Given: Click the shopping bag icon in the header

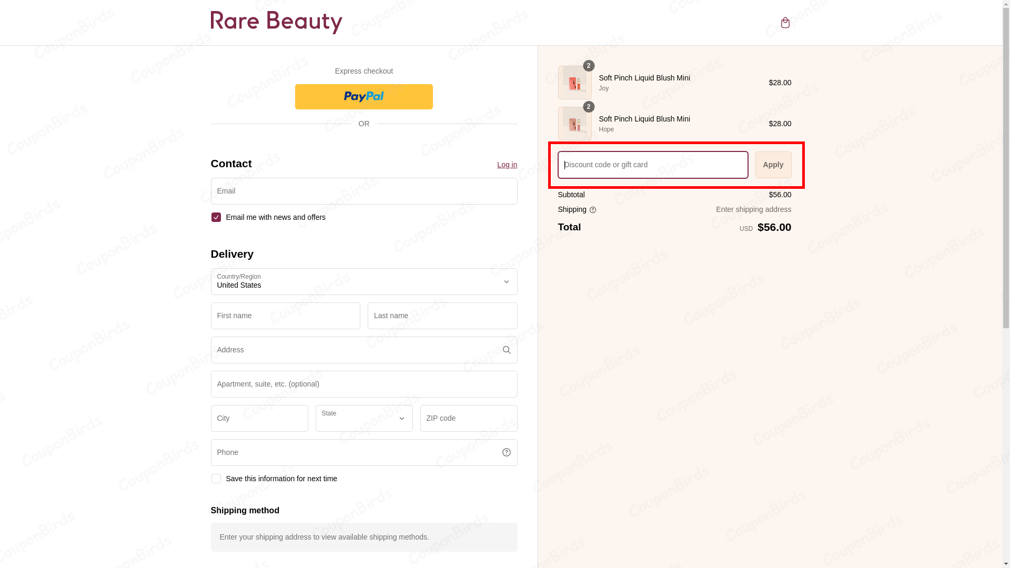Looking at the screenshot, I should (785, 23).
